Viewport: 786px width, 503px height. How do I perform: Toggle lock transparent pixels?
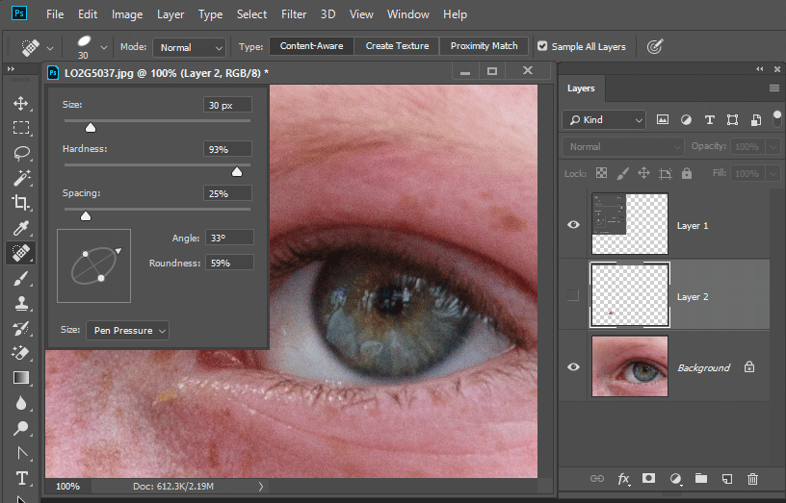point(601,173)
